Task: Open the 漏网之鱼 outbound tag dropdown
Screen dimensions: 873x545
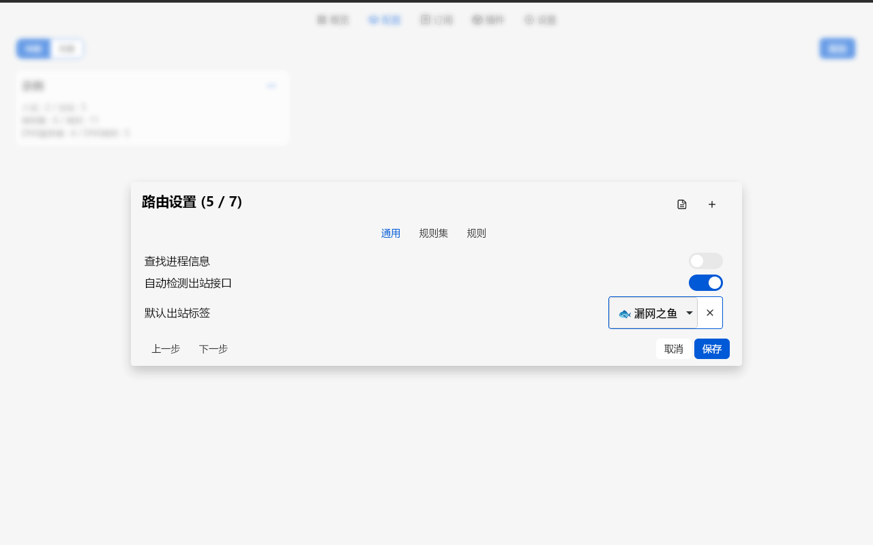Action: tap(653, 313)
